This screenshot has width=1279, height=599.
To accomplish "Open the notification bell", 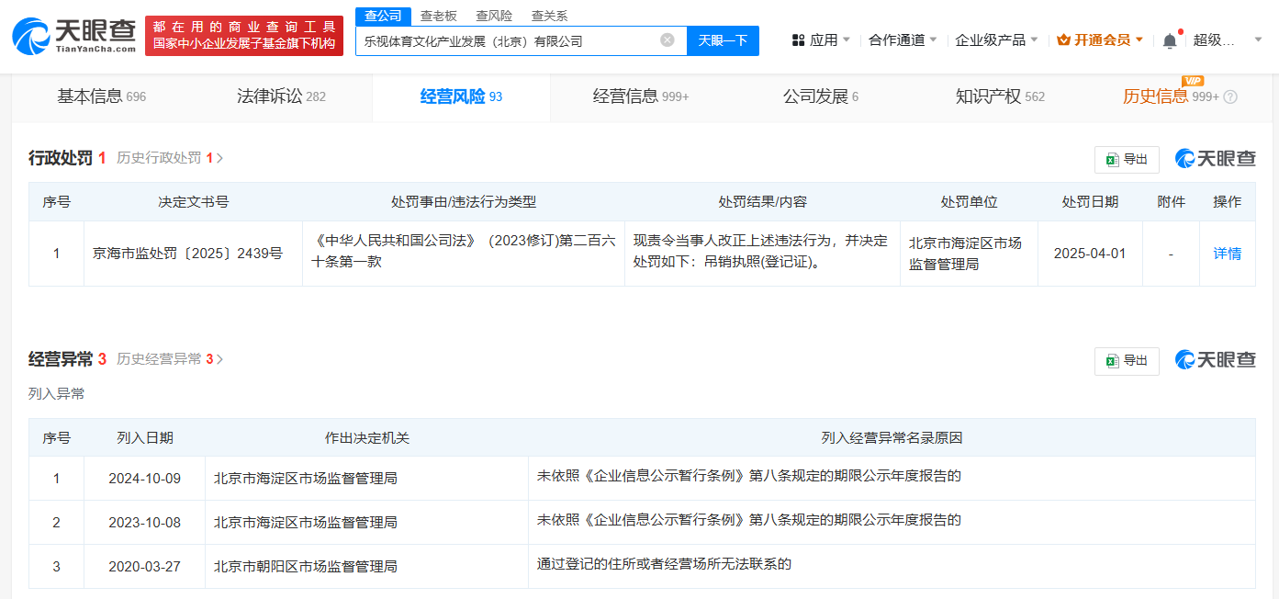I will 1169,40.
